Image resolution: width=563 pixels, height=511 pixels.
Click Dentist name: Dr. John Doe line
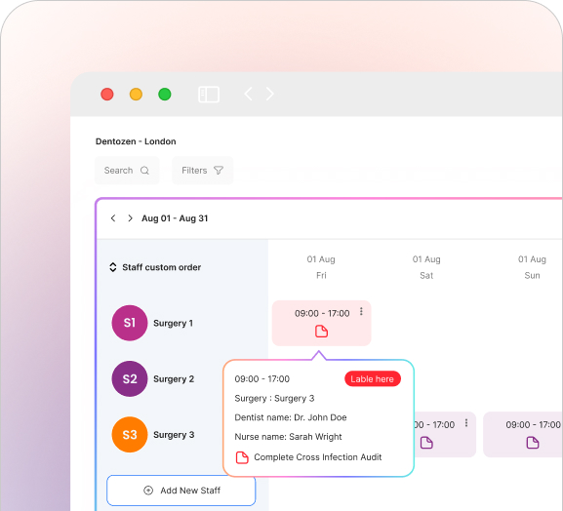pyautogui.click(x=291, y=417)
